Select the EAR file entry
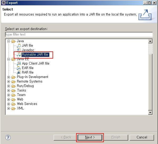 pos(27,68)
